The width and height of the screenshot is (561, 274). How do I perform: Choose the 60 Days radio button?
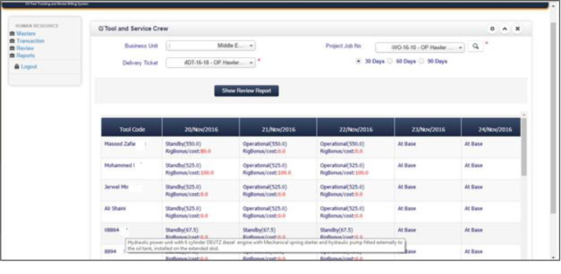(390, 61)
